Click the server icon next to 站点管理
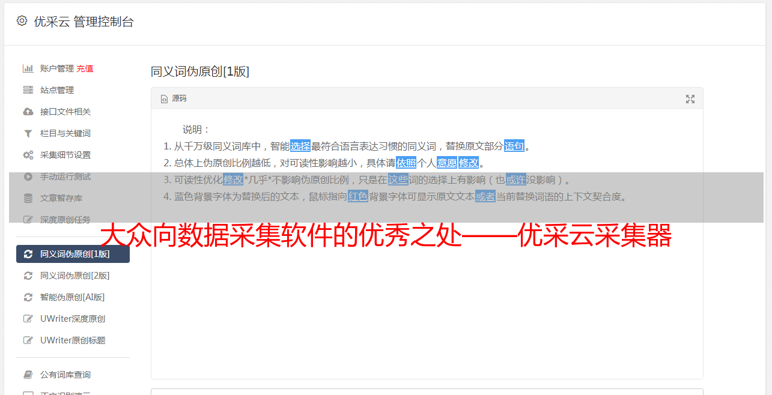 [x=28, y=90]
